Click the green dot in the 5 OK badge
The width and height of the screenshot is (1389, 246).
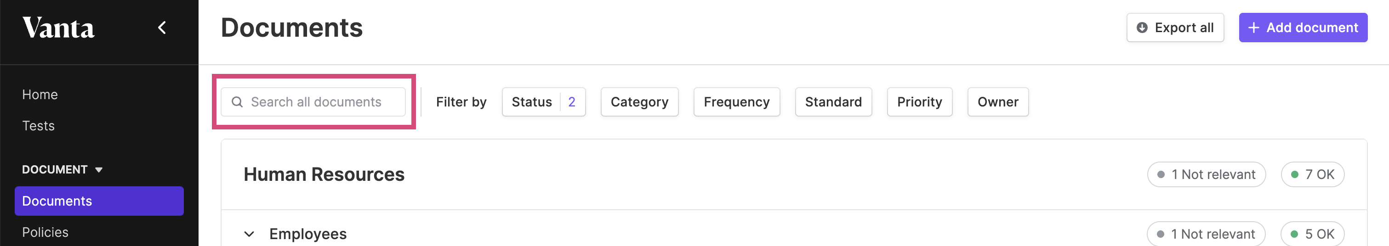pos(1294,234)
